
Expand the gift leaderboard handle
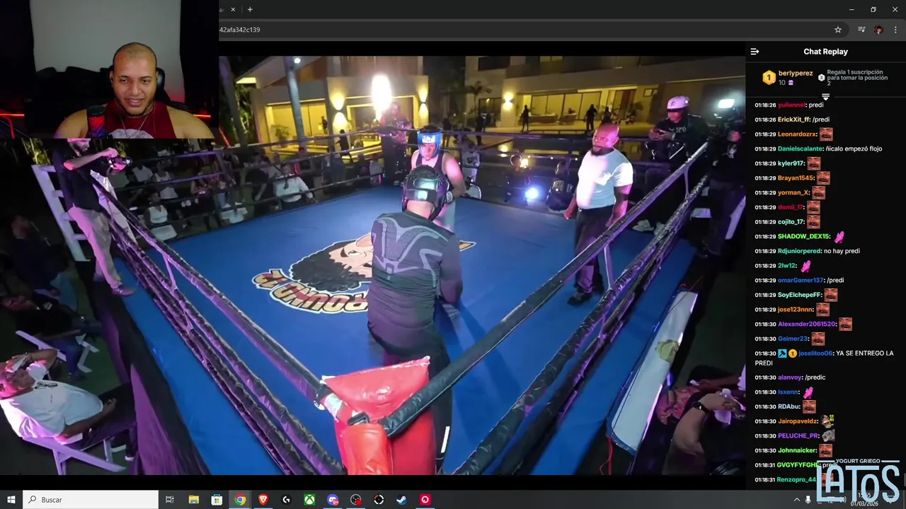tap(825, 96)
